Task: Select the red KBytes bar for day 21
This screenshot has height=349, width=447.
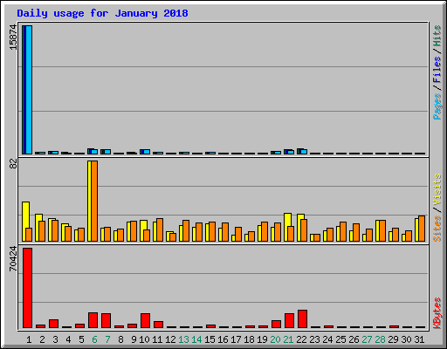Action: point(290,320)
